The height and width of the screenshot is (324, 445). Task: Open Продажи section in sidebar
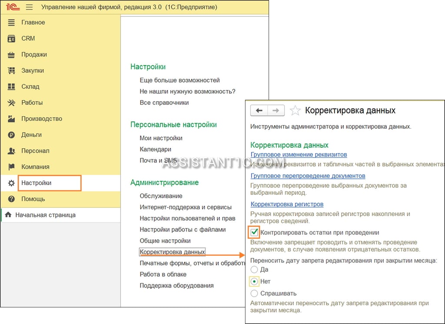click(60, 54)
